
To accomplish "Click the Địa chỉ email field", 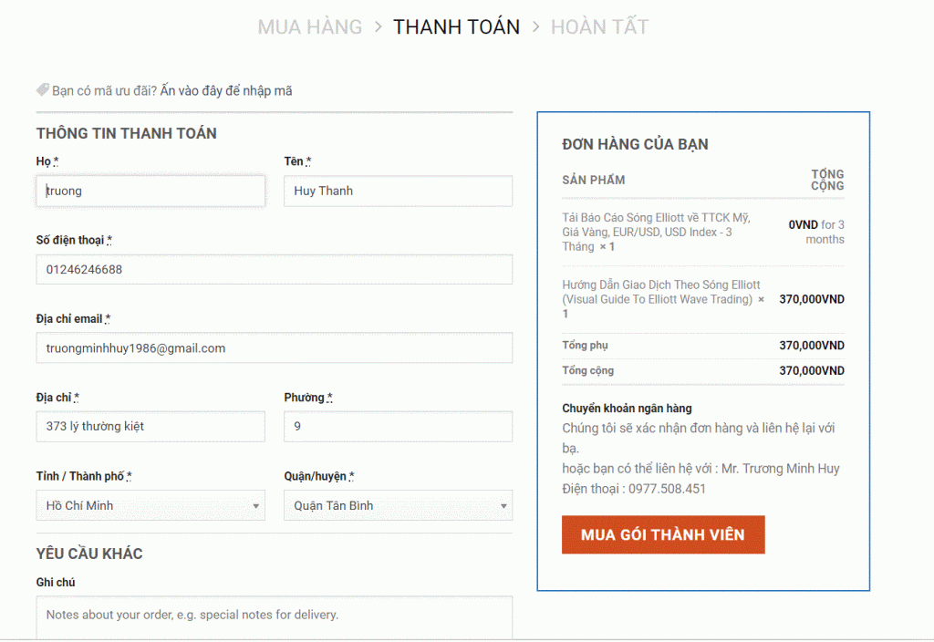I will click(x=274, y=347).
